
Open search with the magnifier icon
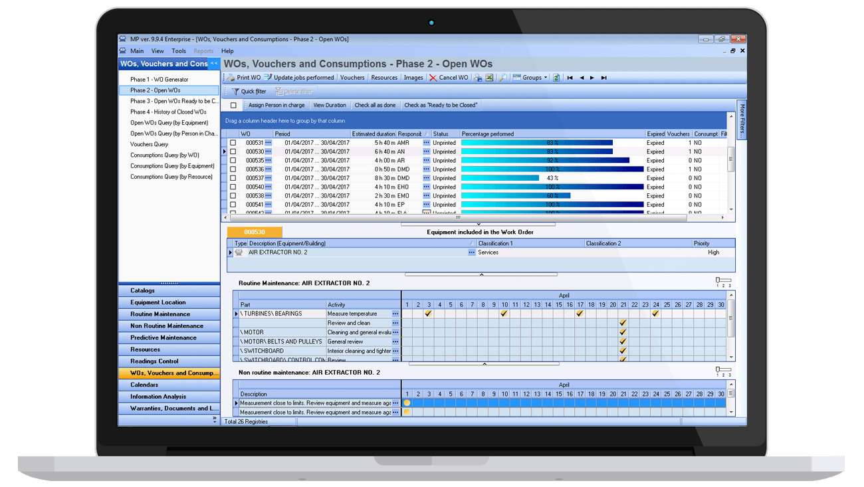click(x=503, y=78)
